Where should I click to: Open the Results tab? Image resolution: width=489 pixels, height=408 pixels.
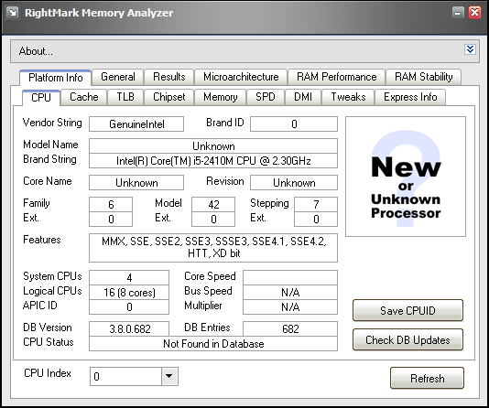(x=169, y=77)
